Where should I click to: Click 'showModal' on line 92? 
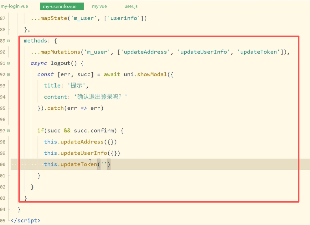click(152, 74)
